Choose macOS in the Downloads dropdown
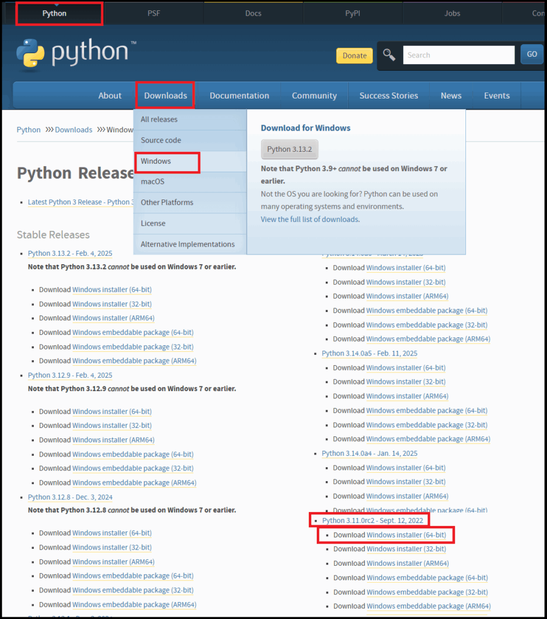Image resolution: width=547 pixels, height=619 pixels. [190, 182]
